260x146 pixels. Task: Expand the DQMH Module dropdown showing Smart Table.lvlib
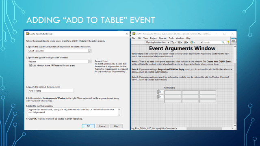pos(89,51)
